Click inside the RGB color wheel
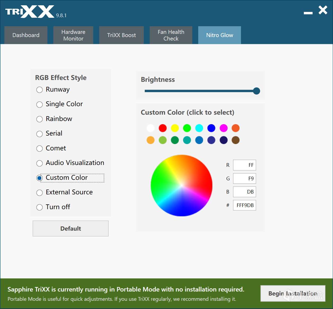The width and height of the screenshot is (333, 309). [182, 186]
